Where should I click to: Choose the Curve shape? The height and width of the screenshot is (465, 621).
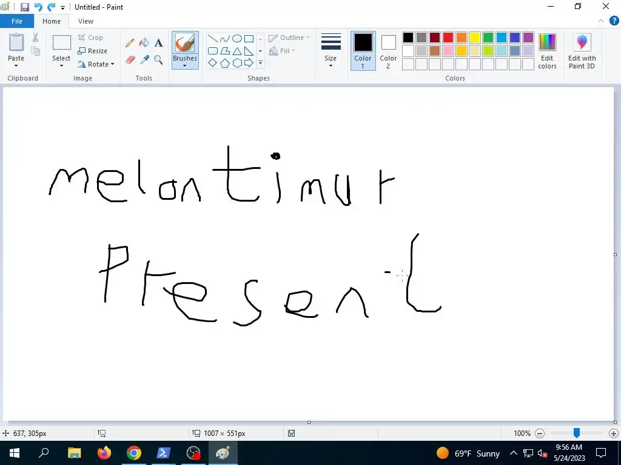224,39
